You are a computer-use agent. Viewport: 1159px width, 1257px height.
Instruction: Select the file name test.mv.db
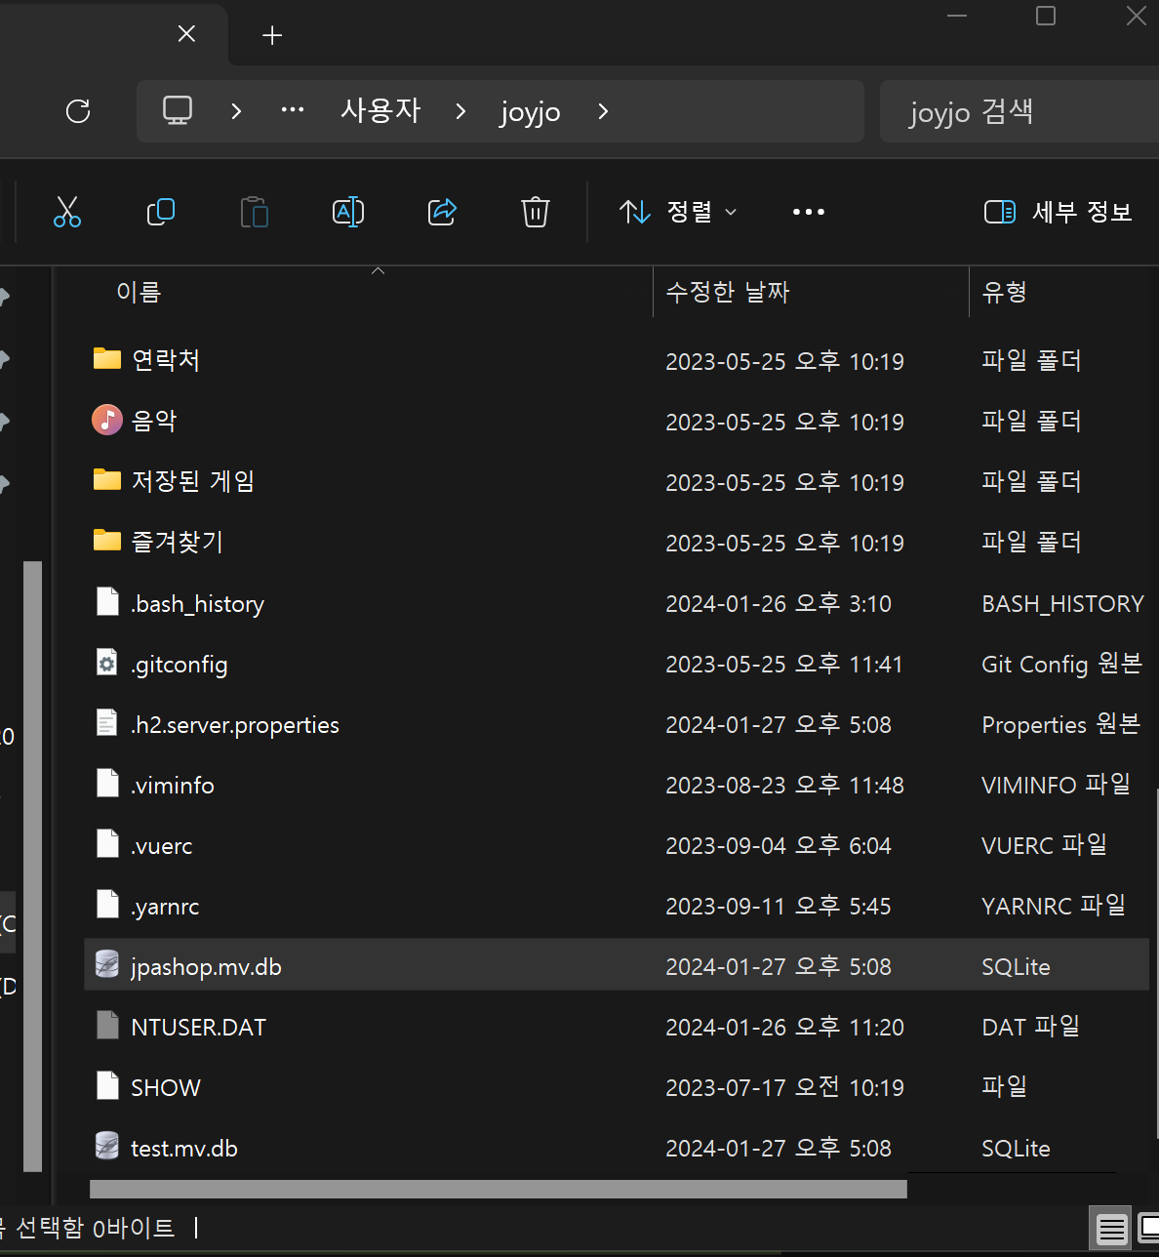click(184, 1149)
